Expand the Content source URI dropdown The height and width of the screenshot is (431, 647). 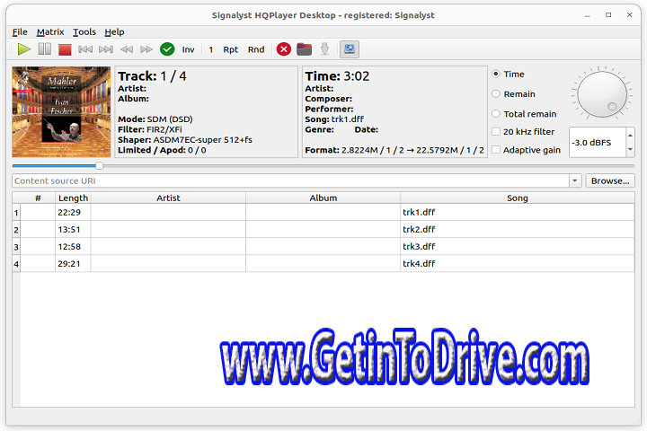point(575,180)
